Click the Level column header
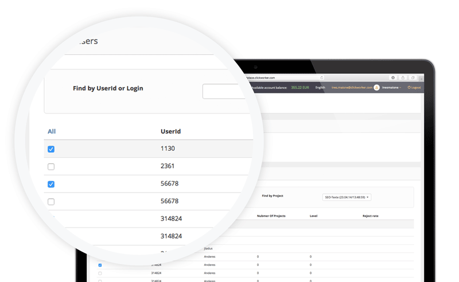Image resolution: width=459 pixels, height=282 pixels. point(313,216)
